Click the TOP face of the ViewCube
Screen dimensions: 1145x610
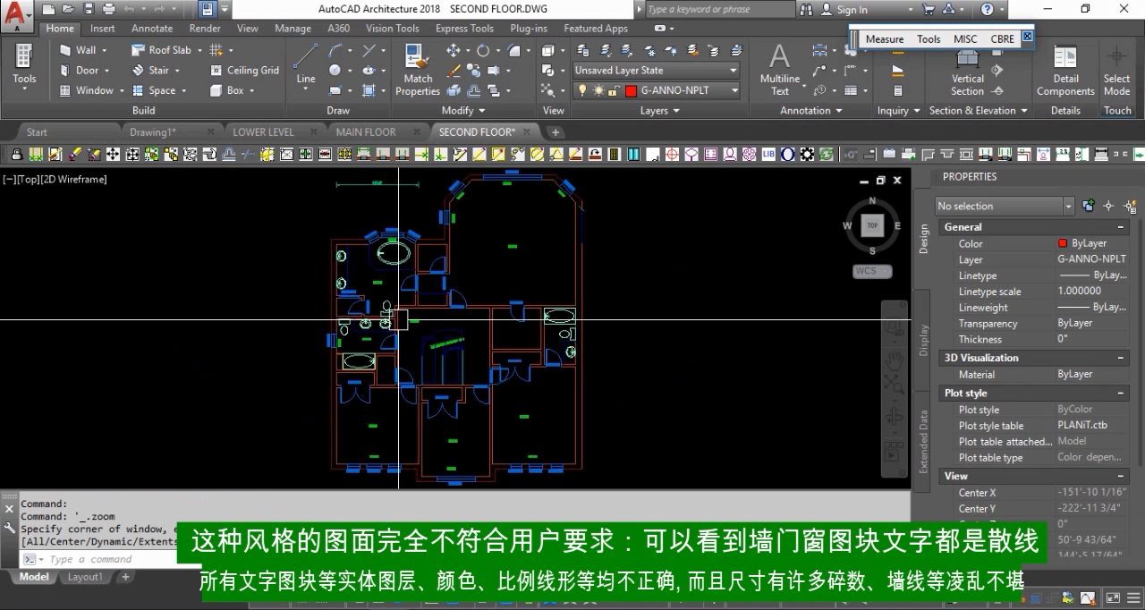click(x=872, y=225)
